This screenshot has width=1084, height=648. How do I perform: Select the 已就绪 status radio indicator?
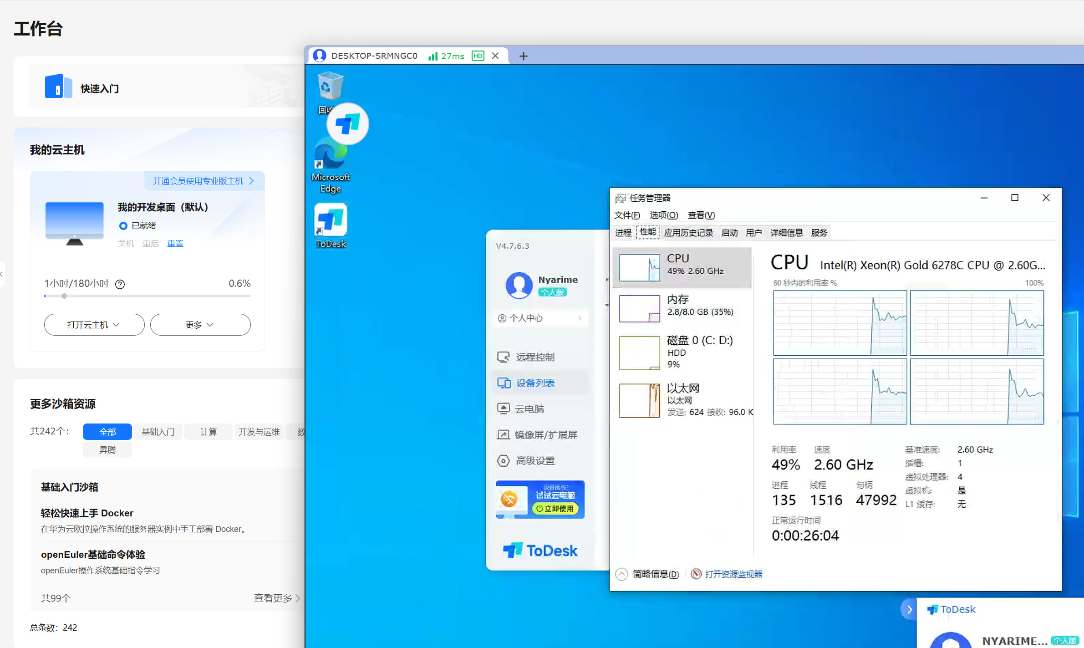[x=123, y=225]
